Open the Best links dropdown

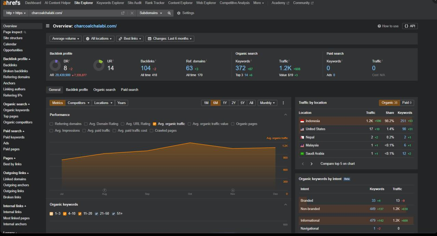130,39
